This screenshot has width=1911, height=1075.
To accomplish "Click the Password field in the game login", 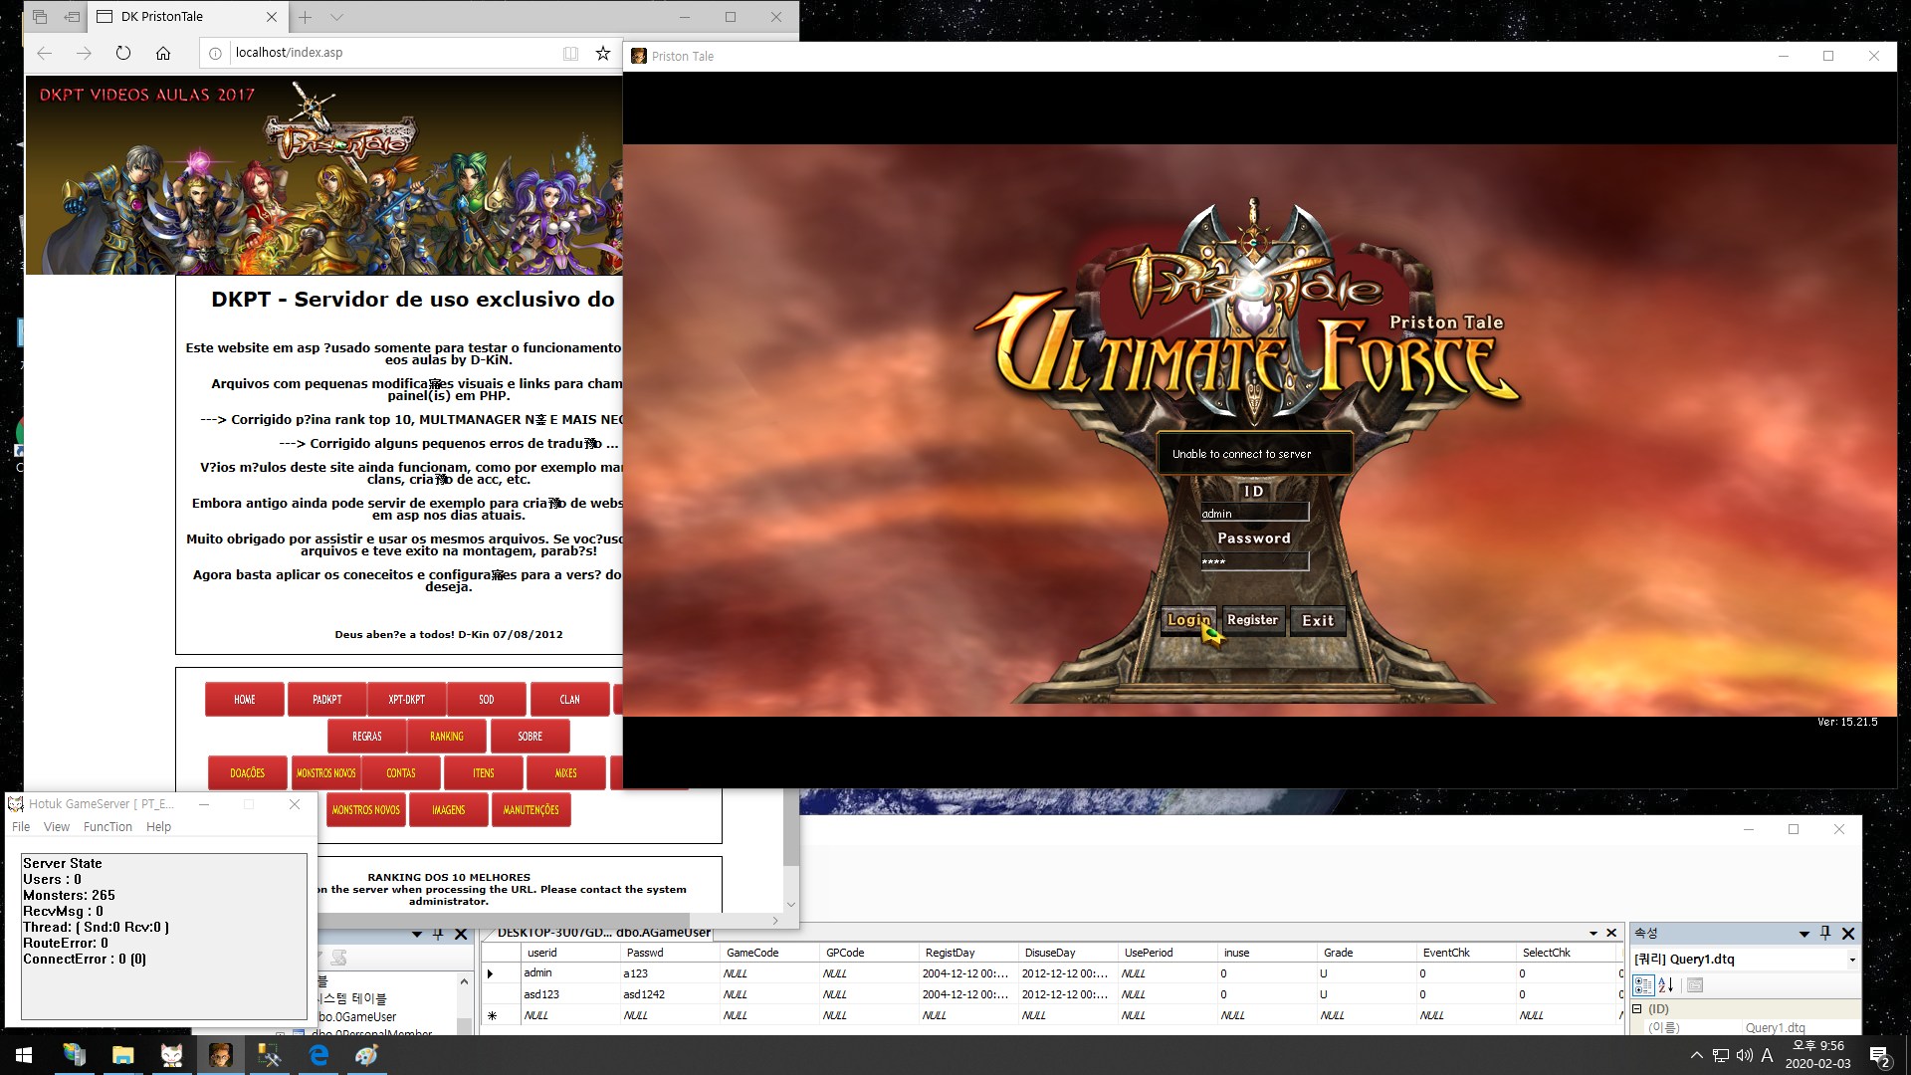I will tap(1254, 560).
